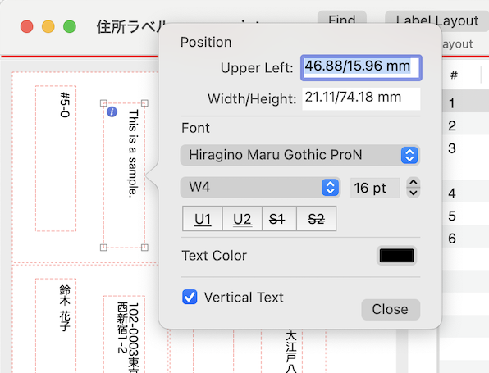Click the green zoom window button
This screenshot has height=373, width=489.
[x=70, y=26]
